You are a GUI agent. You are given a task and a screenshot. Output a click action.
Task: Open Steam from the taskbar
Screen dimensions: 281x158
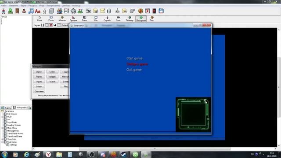124,154
